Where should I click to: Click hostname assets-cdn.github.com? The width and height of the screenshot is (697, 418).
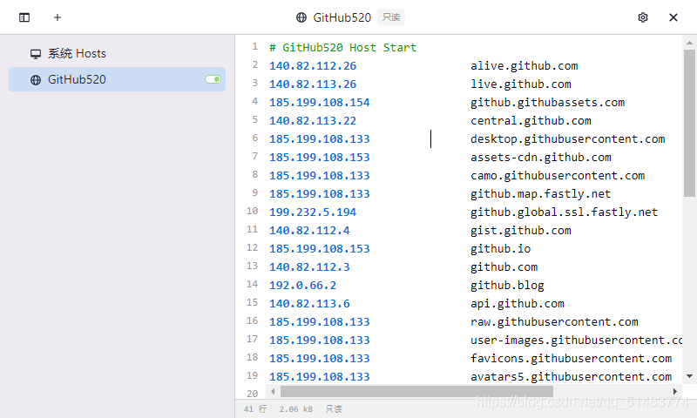[541, 158]
